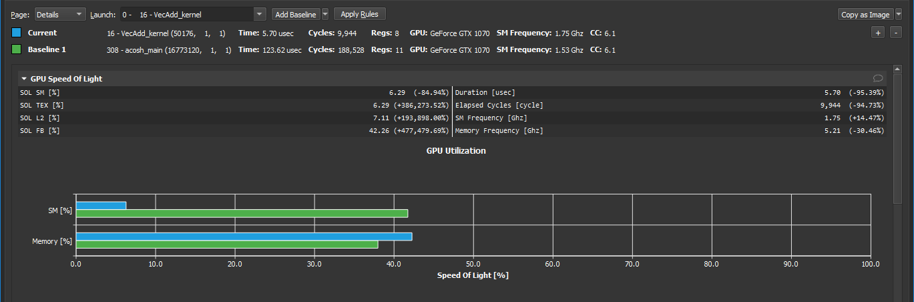Click the comment bubble icon in GPU Speed Of Light header
The width and height of the screenshot is (914, 302).
pos(878,78)
